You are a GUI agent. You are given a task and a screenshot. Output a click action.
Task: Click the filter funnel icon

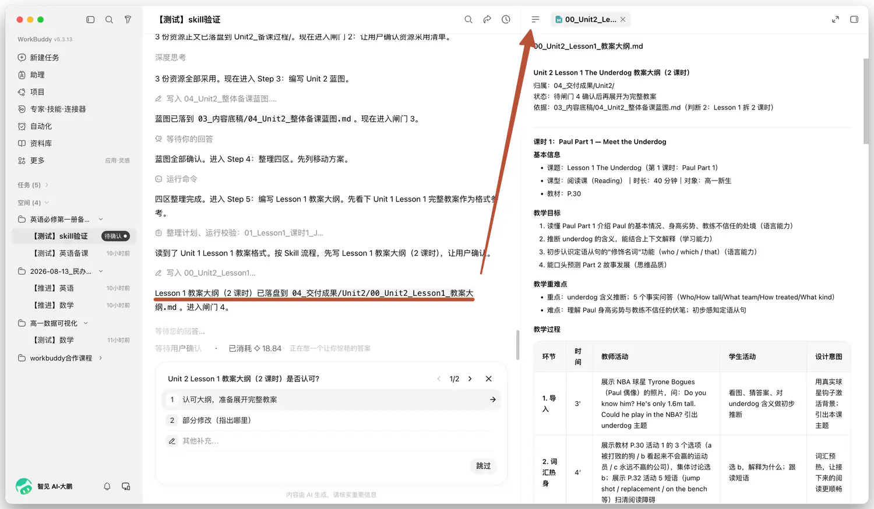tap(128, 20)
